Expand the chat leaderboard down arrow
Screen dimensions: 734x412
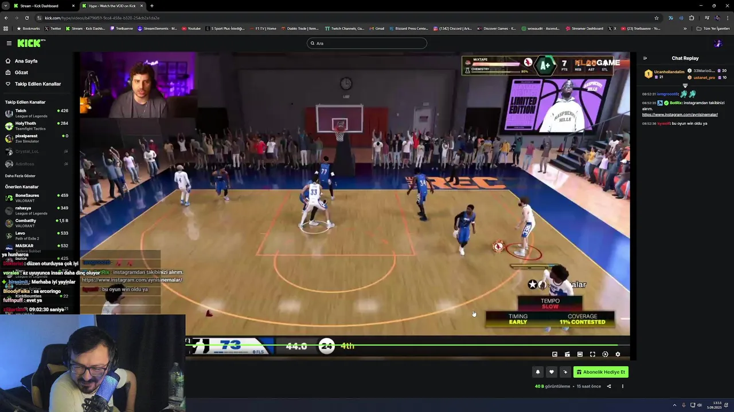685,86
